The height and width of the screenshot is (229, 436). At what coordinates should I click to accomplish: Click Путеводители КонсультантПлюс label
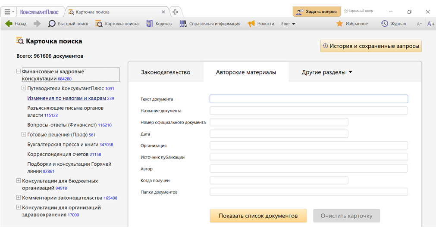(x=66, y=89)
